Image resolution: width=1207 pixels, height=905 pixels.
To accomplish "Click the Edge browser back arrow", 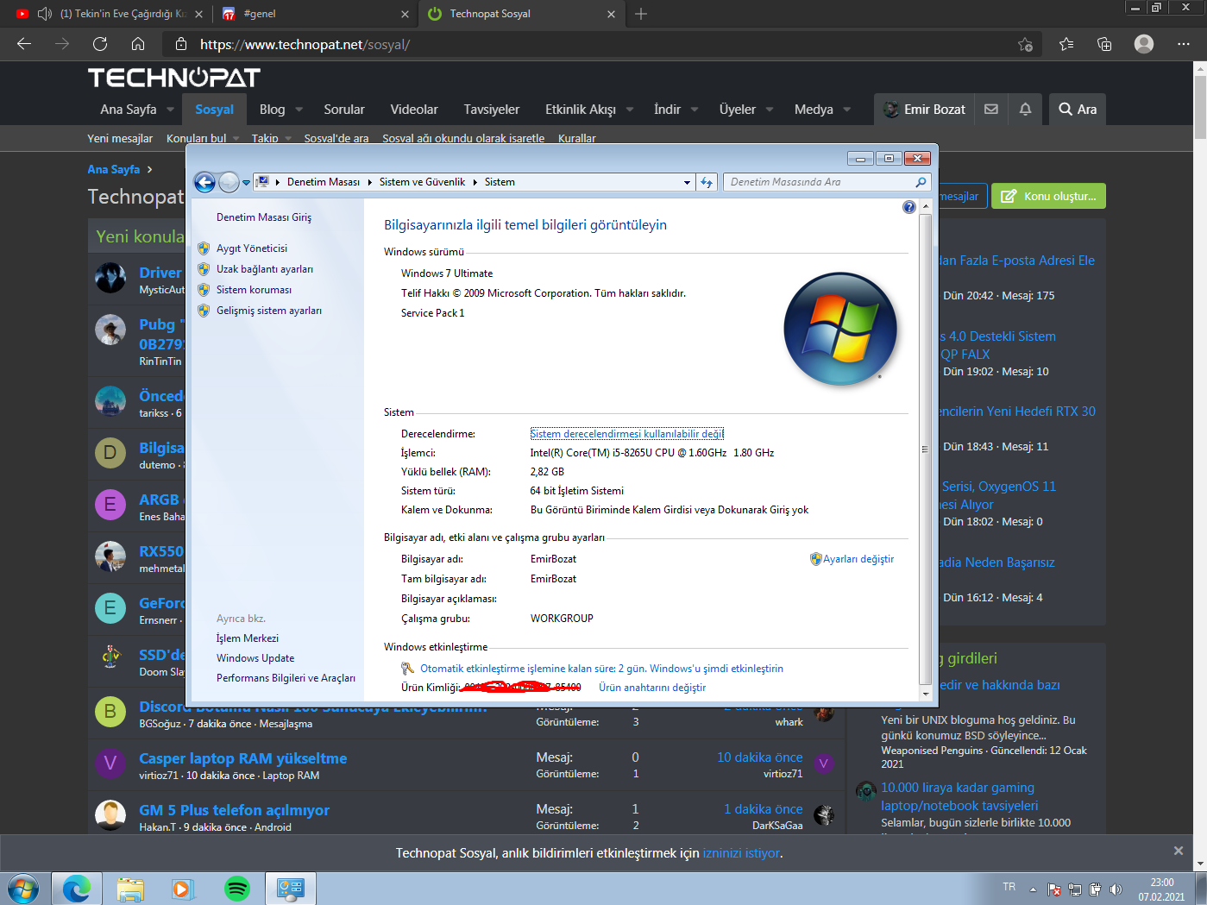I will (24, 44).
